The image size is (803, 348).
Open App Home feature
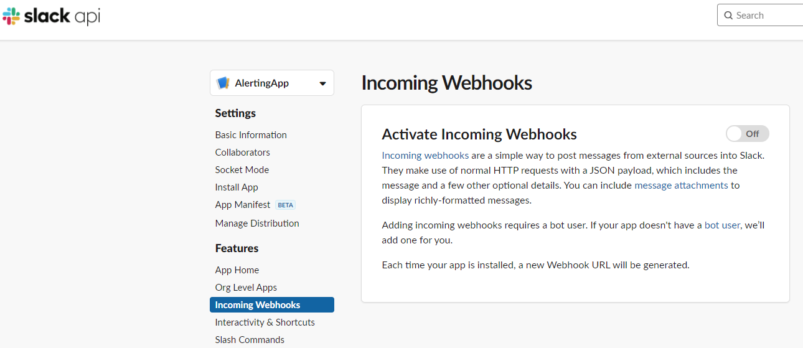coord(237,270)
